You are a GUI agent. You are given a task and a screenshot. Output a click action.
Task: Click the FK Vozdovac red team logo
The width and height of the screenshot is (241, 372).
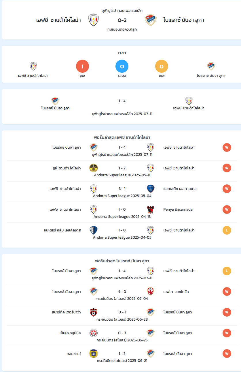(151, 291)
